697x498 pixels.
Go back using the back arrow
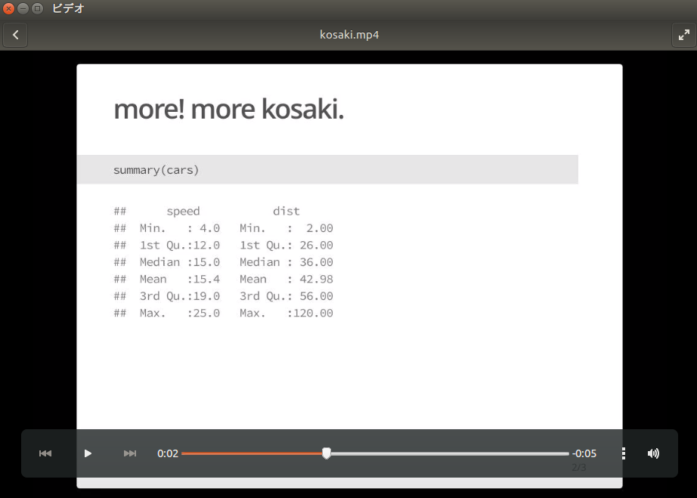[15, 34]
